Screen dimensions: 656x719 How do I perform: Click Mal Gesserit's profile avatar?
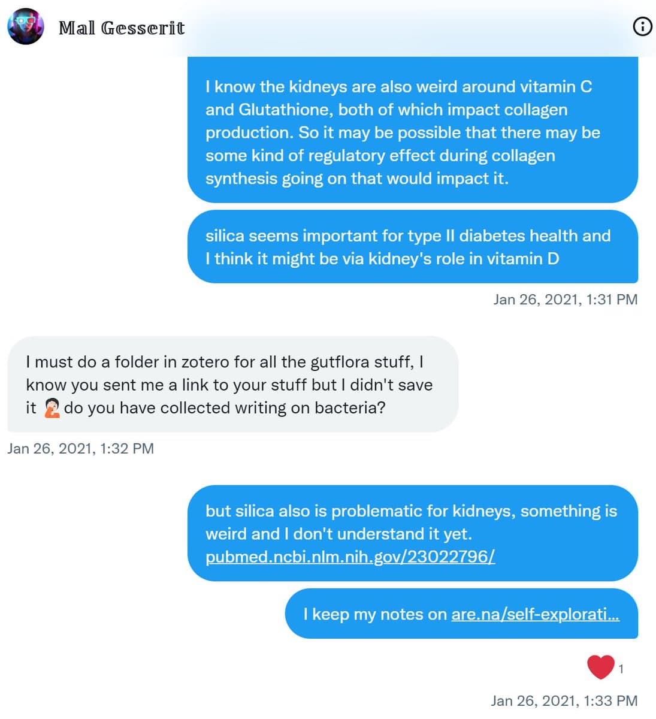[x=26, y=26]
